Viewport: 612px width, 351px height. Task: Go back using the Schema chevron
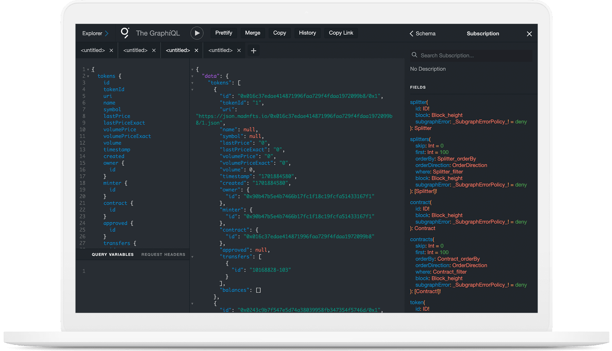[x=411, y=33]
